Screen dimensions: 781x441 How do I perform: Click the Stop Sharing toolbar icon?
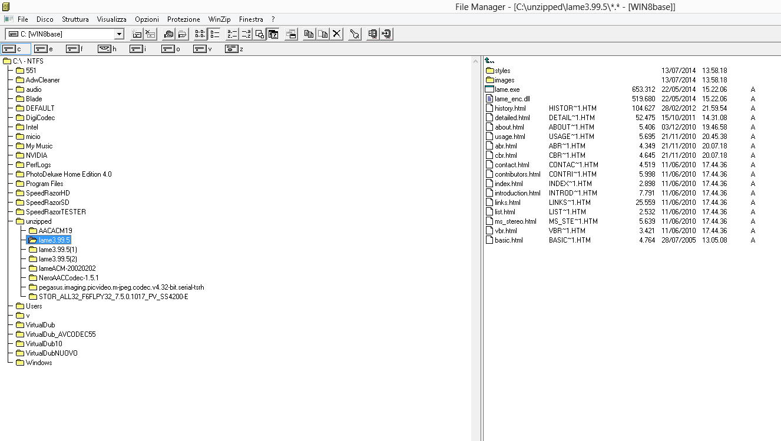tap(182, 34)
